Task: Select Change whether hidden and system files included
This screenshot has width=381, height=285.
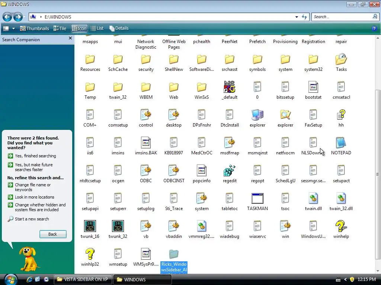Action: click(x=37, y=207)
